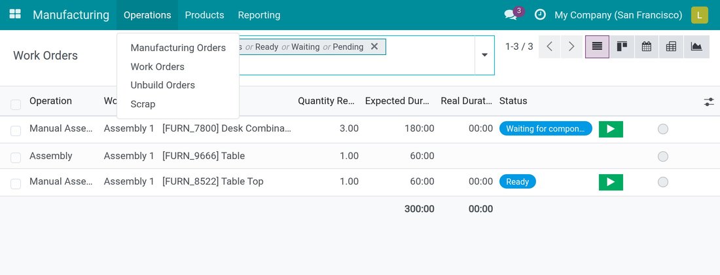Open the conversations messages icon
The height and width of the screenshot is (275, 720).
click(511, 14)
